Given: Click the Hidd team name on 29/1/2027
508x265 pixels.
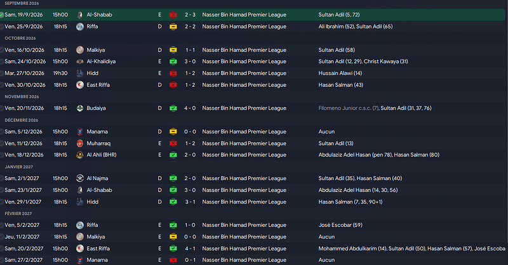Looking at the screenshot, I should click(x=92, y=202).
